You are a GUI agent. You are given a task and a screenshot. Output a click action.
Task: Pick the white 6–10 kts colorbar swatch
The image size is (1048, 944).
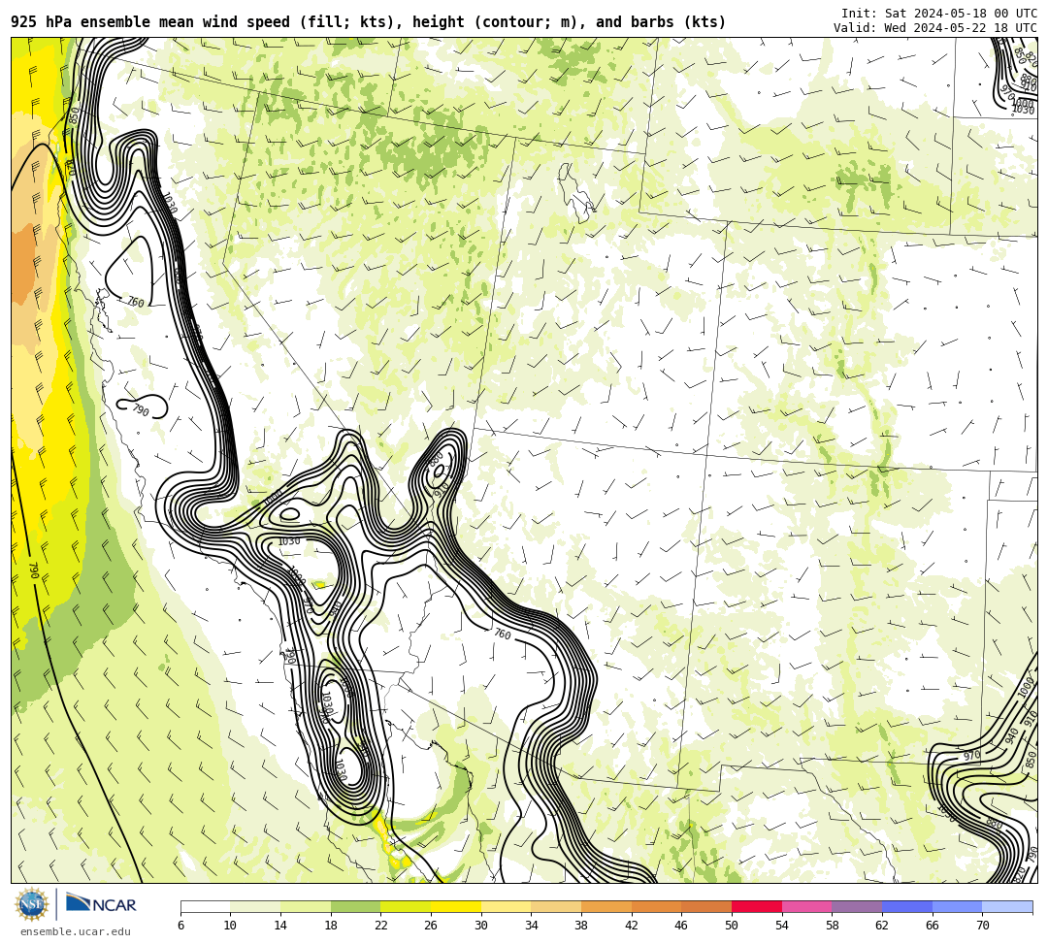pyautogui.click(x=206, y=906)
